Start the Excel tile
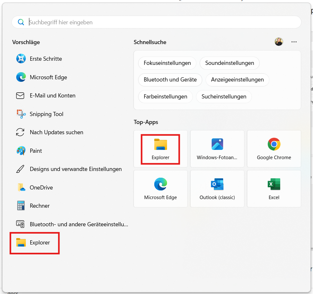The image size is (313, 294). [x=274, y=189]
